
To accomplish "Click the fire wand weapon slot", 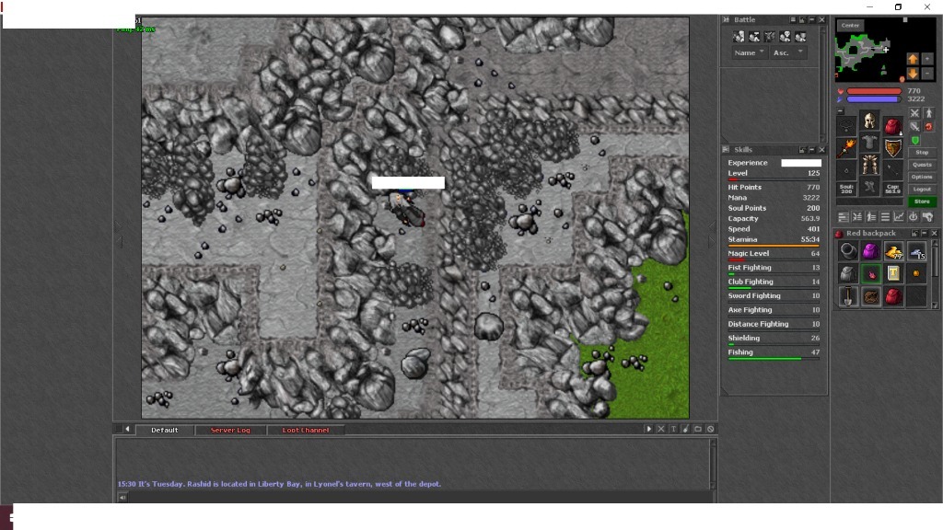I will click(x=847, y=148).
